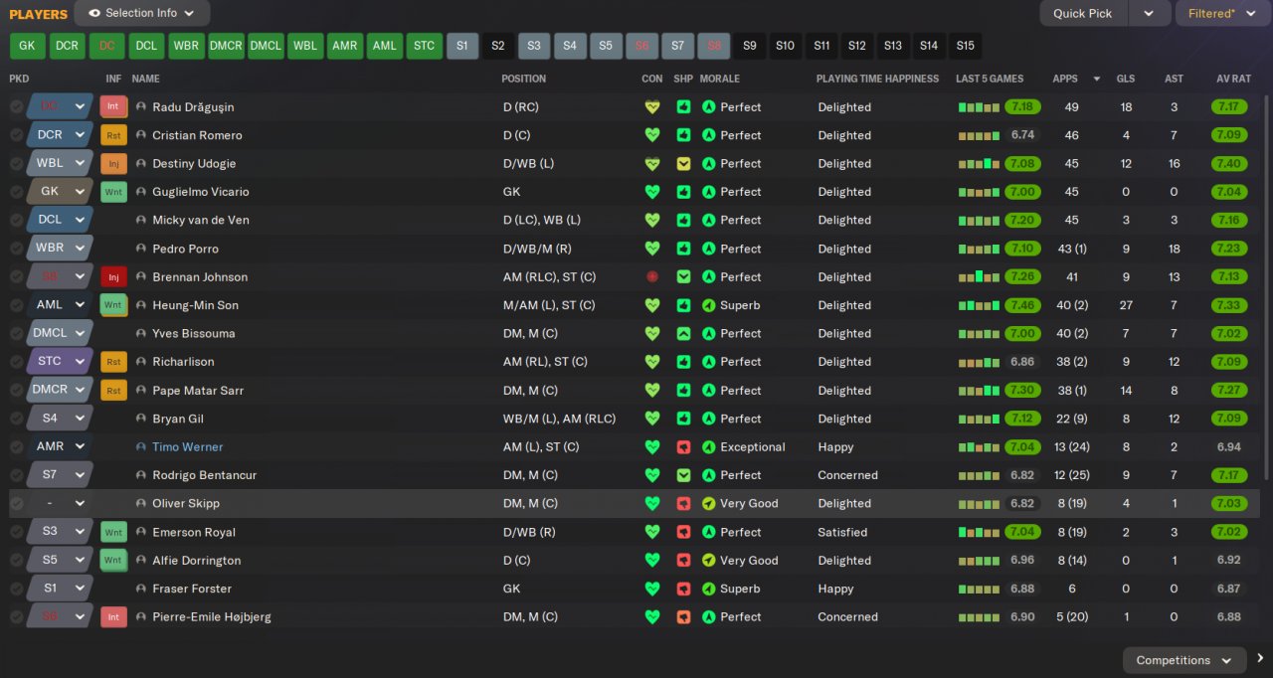This screenshot has width=1273, height=678.
Task: Select the DMCR position tab
Action: click(226, 46)
